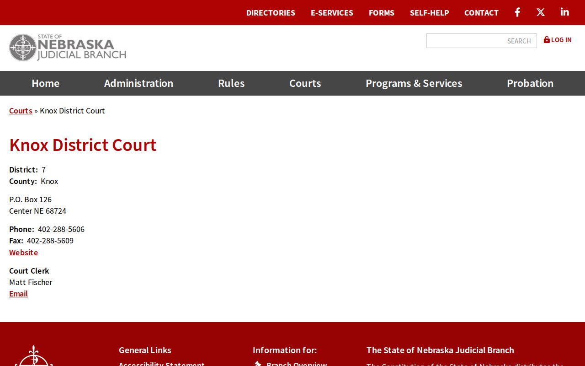
Task: Click the footer judicial branch seal
Action: point(34,356)
